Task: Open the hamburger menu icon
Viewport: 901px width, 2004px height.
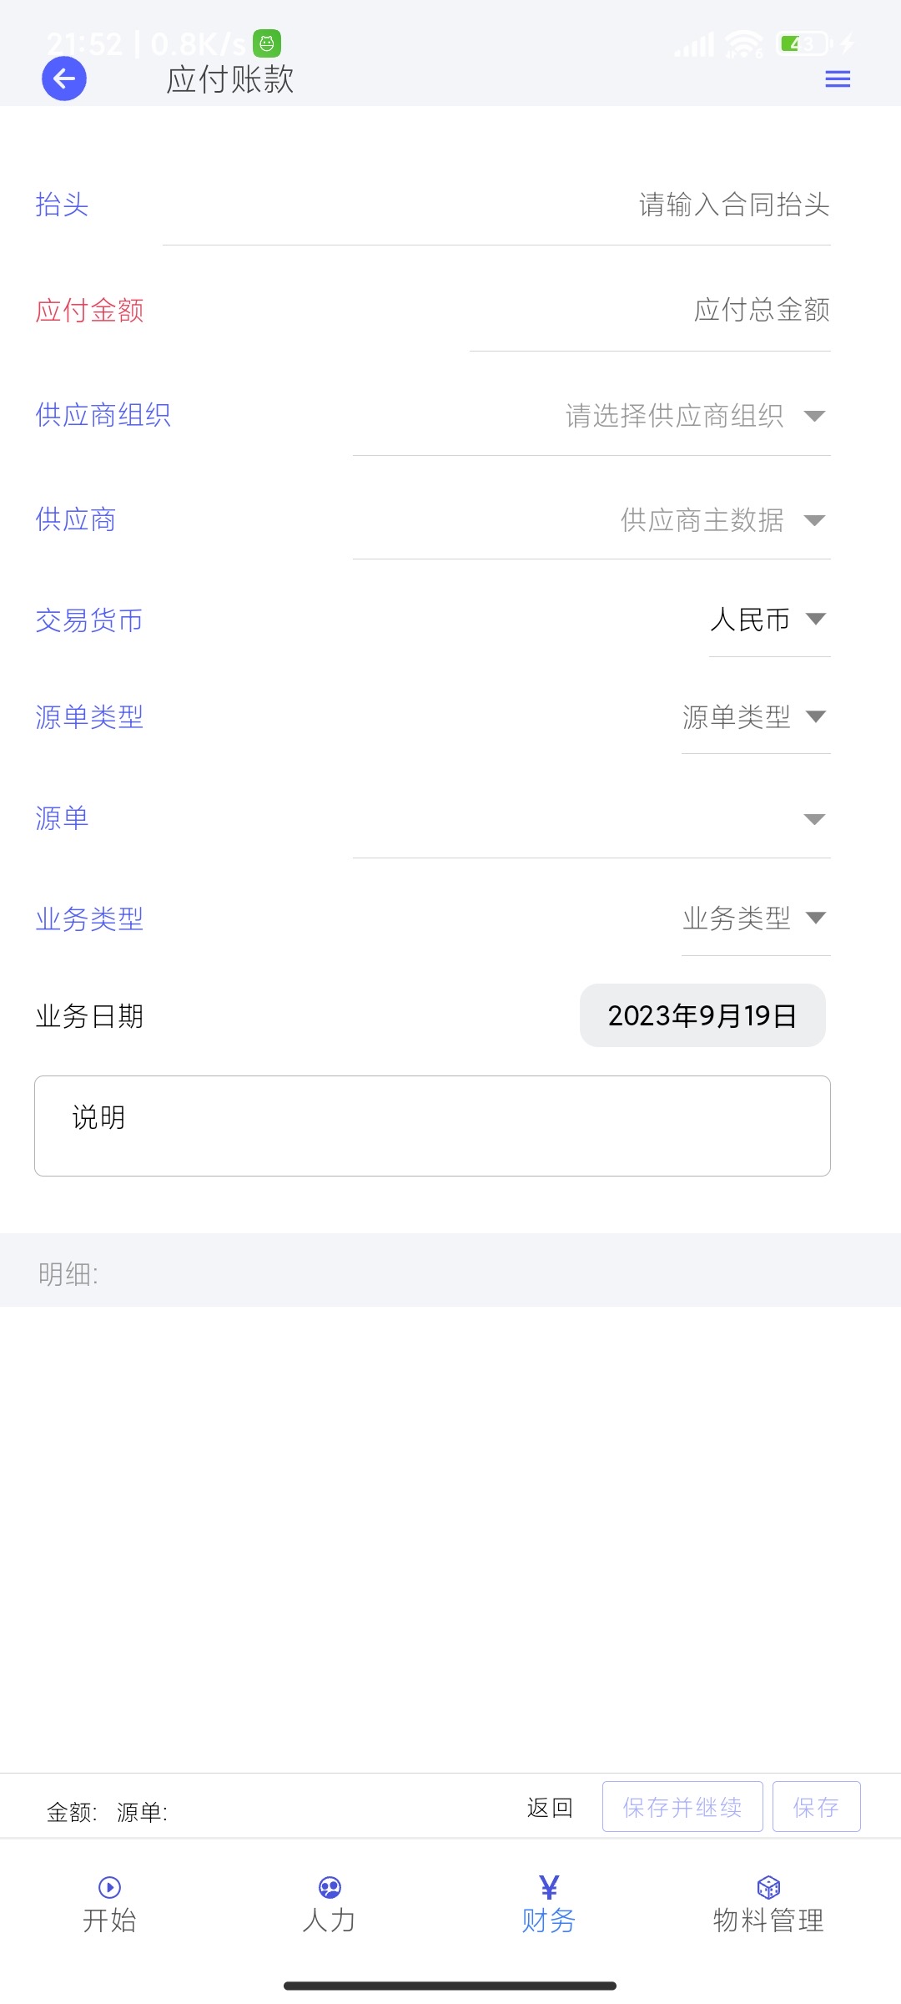Action: (838, 79)
